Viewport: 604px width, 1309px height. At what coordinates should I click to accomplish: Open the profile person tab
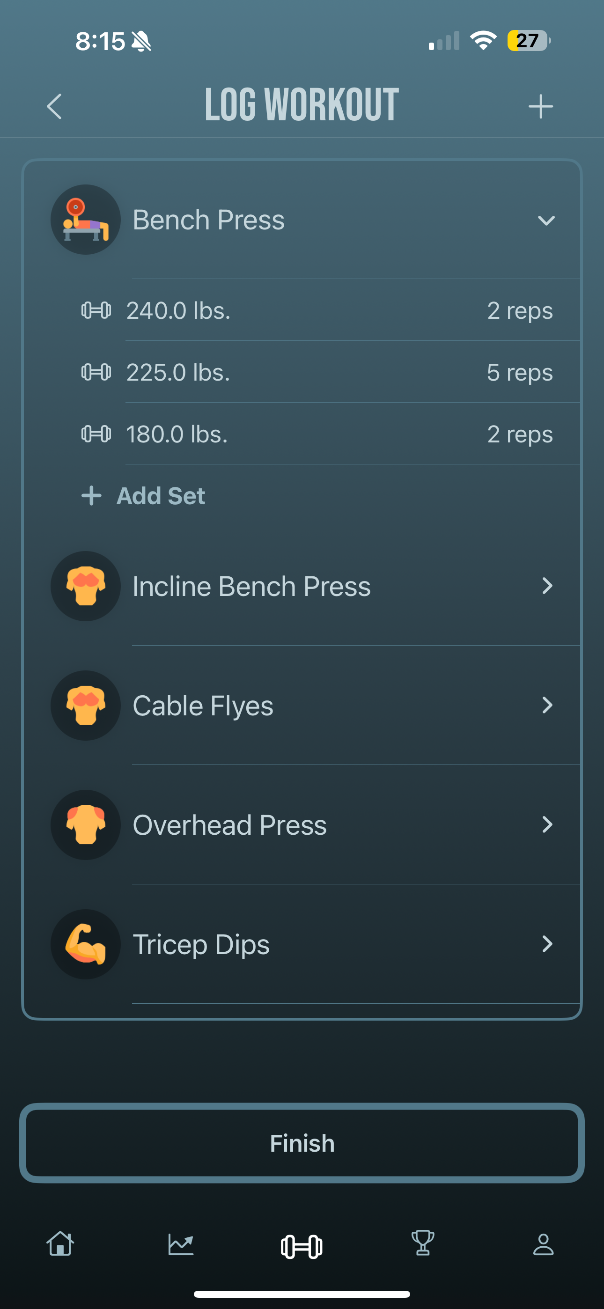click(x=543, y=1244)
